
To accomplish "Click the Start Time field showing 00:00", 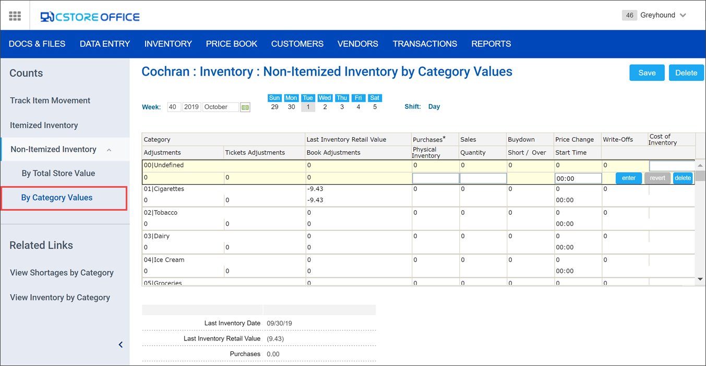I will pos(578,178).
